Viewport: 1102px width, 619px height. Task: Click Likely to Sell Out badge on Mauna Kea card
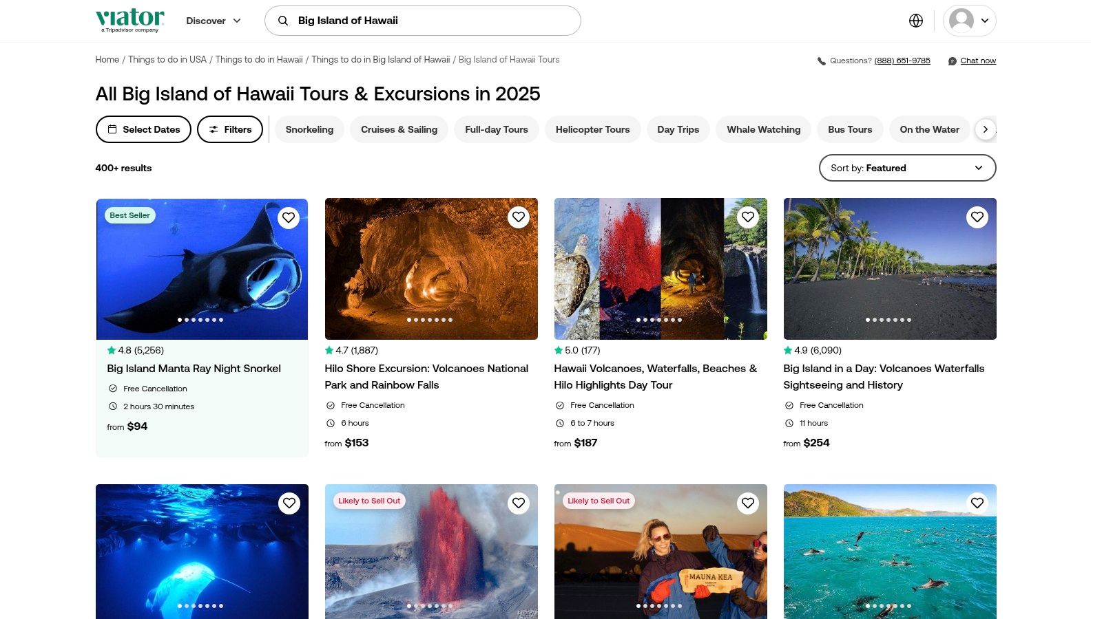pyautogui.click(x=599, y=501)
